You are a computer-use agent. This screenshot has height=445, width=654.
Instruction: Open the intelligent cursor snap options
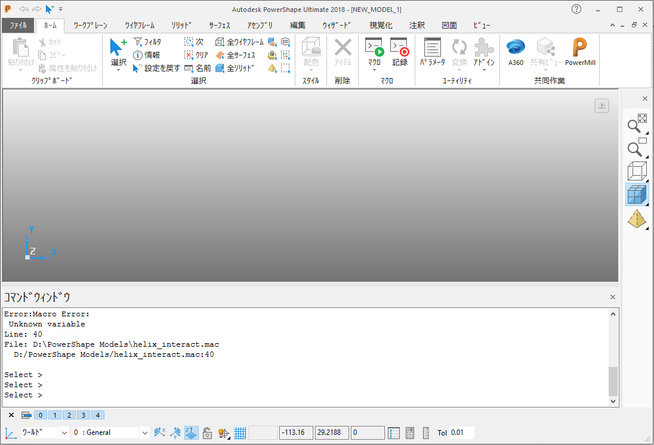(x=224, y=433)
